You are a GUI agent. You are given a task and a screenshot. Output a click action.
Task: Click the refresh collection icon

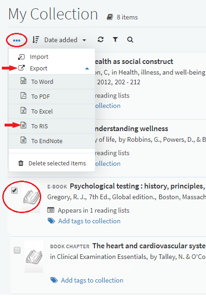tap(100, 39)
